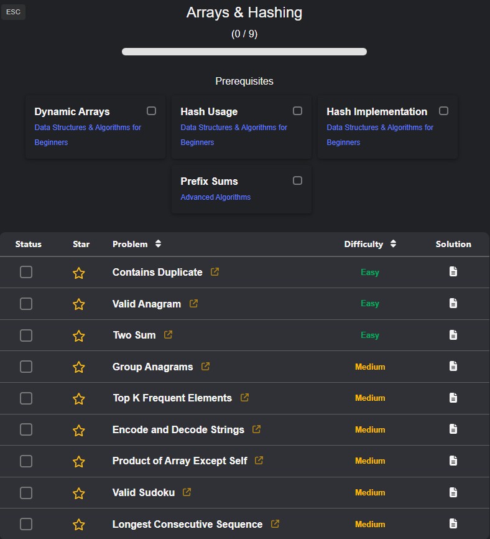This screenshot has height=539, width=490.
Task: Star the Valid Sudoku problem
Action: [x=79, y=493]
